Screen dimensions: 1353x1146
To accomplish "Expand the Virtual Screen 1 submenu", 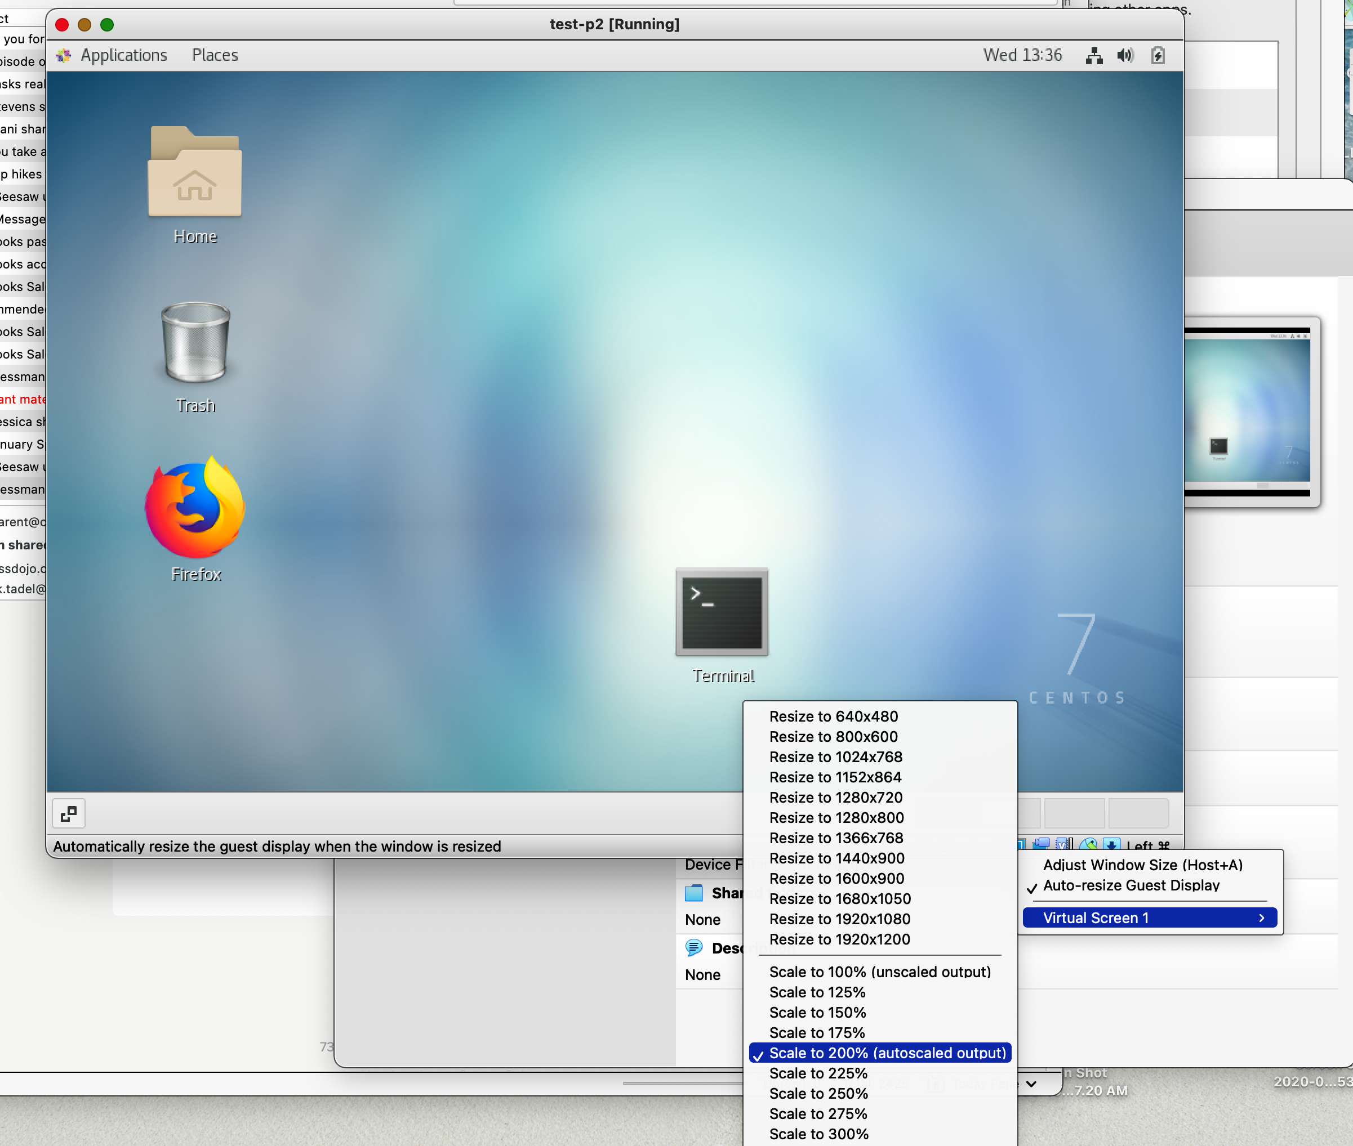I will point(1149,917).
